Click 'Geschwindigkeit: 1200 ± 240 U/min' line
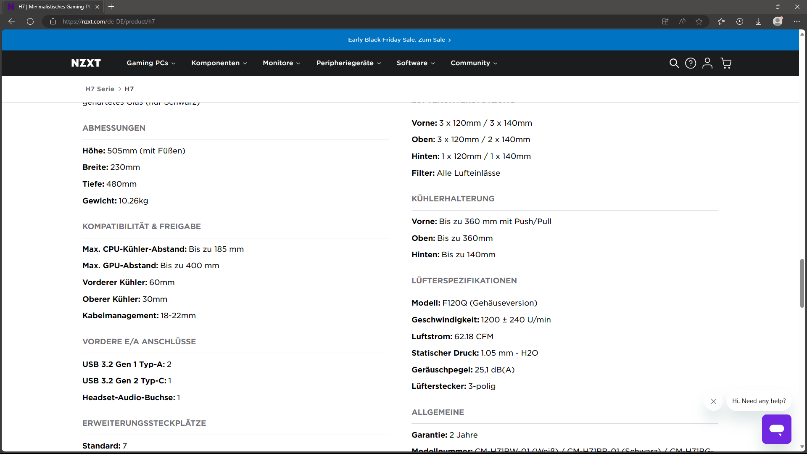 click(x=481, y=320)
